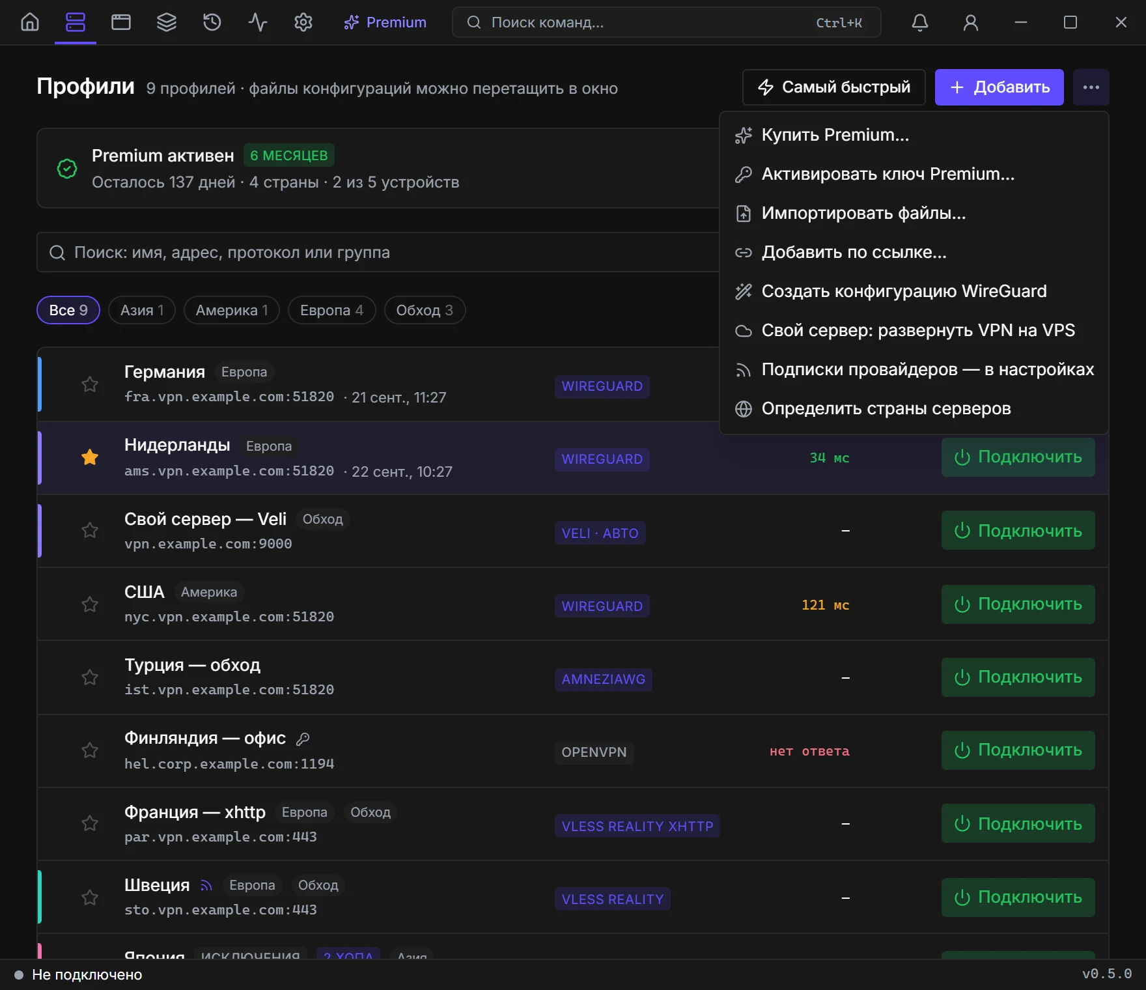
Task: Connect to Финляндия — офис profile
Action: click(1018, 750)
